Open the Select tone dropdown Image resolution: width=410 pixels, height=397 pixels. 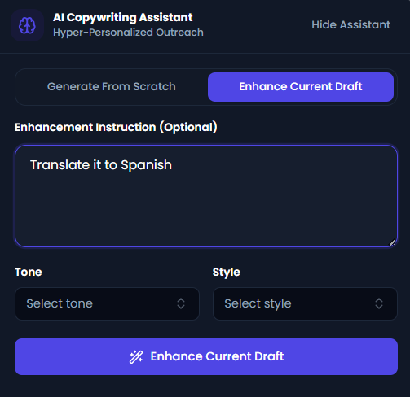[x=107, y=303]
